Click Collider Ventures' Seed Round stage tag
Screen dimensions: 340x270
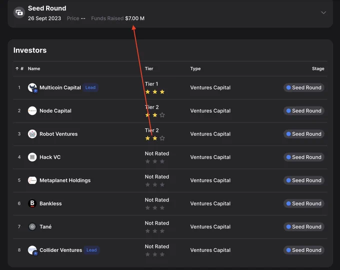pos(304,250)
